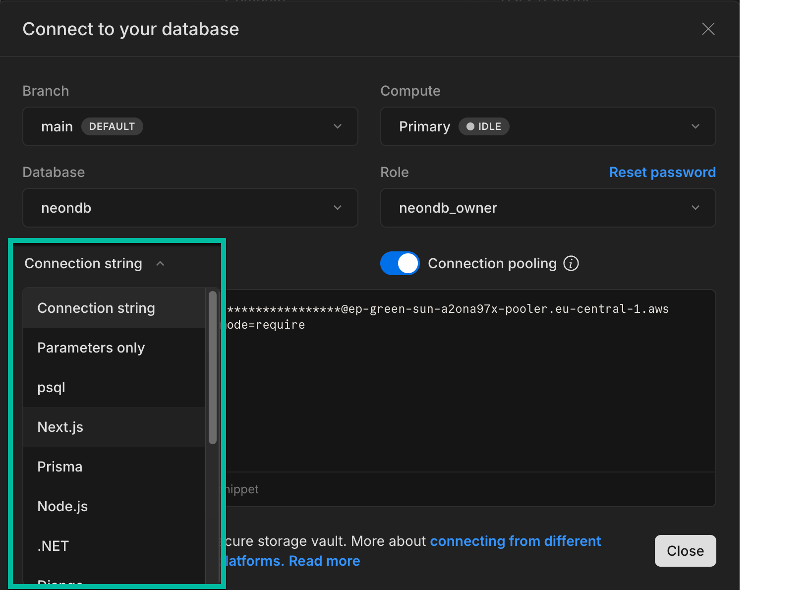This screenshot has width=811, height=590.
Task: Select 'Parameters only' in the format list
Action: click(91, 348)
